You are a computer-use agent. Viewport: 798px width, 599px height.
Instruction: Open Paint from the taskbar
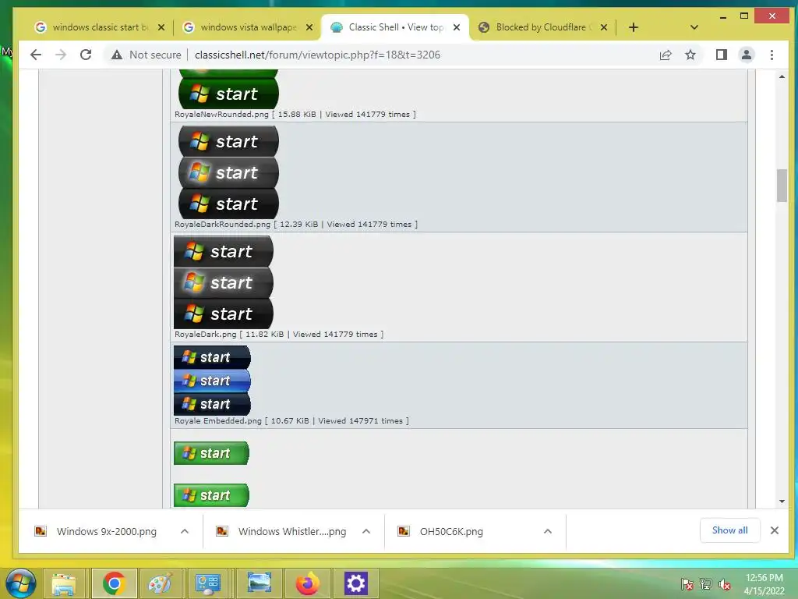[161, 583]
